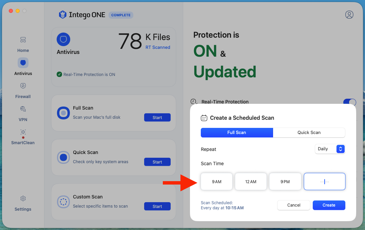
Task: Create the scheduled scan
Action: [x=329, y=205]
